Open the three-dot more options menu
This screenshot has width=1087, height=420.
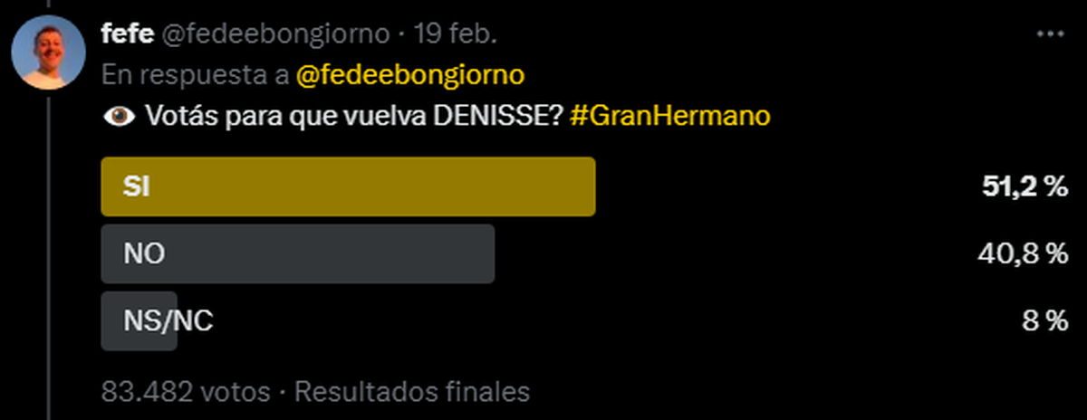point(1050,33)
